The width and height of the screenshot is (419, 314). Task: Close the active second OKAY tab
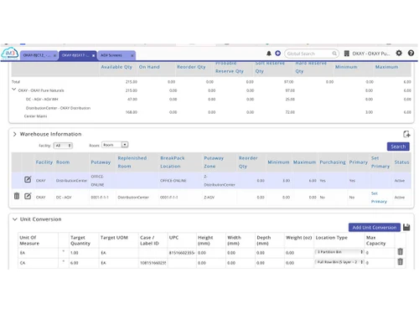(93, 55)
